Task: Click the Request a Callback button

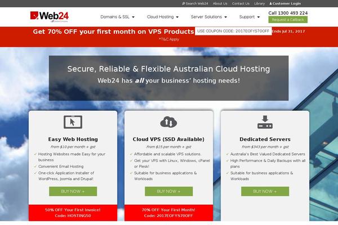Action: pyautogui.click(x=288, y=20)
